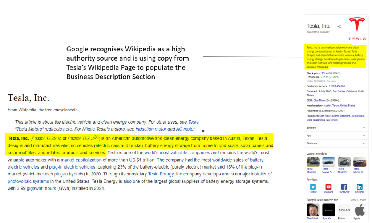This screenshot has width=372, height=223.
Task: Follow the world's most valuable companies link
Action: pyautogui.click(x=177, y=153)
